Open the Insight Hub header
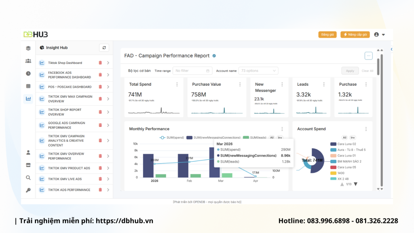Viewport: 414px width, 233px height. [x=54, y=48]
